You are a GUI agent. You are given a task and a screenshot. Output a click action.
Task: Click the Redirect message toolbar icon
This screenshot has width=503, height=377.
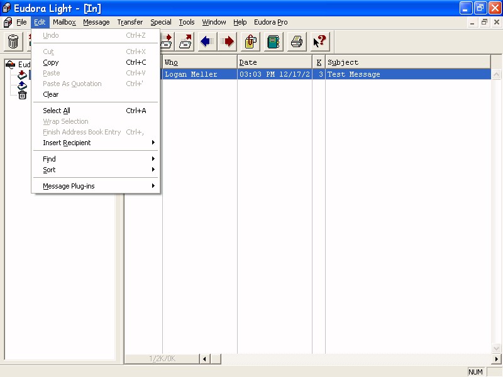[185, 41]
